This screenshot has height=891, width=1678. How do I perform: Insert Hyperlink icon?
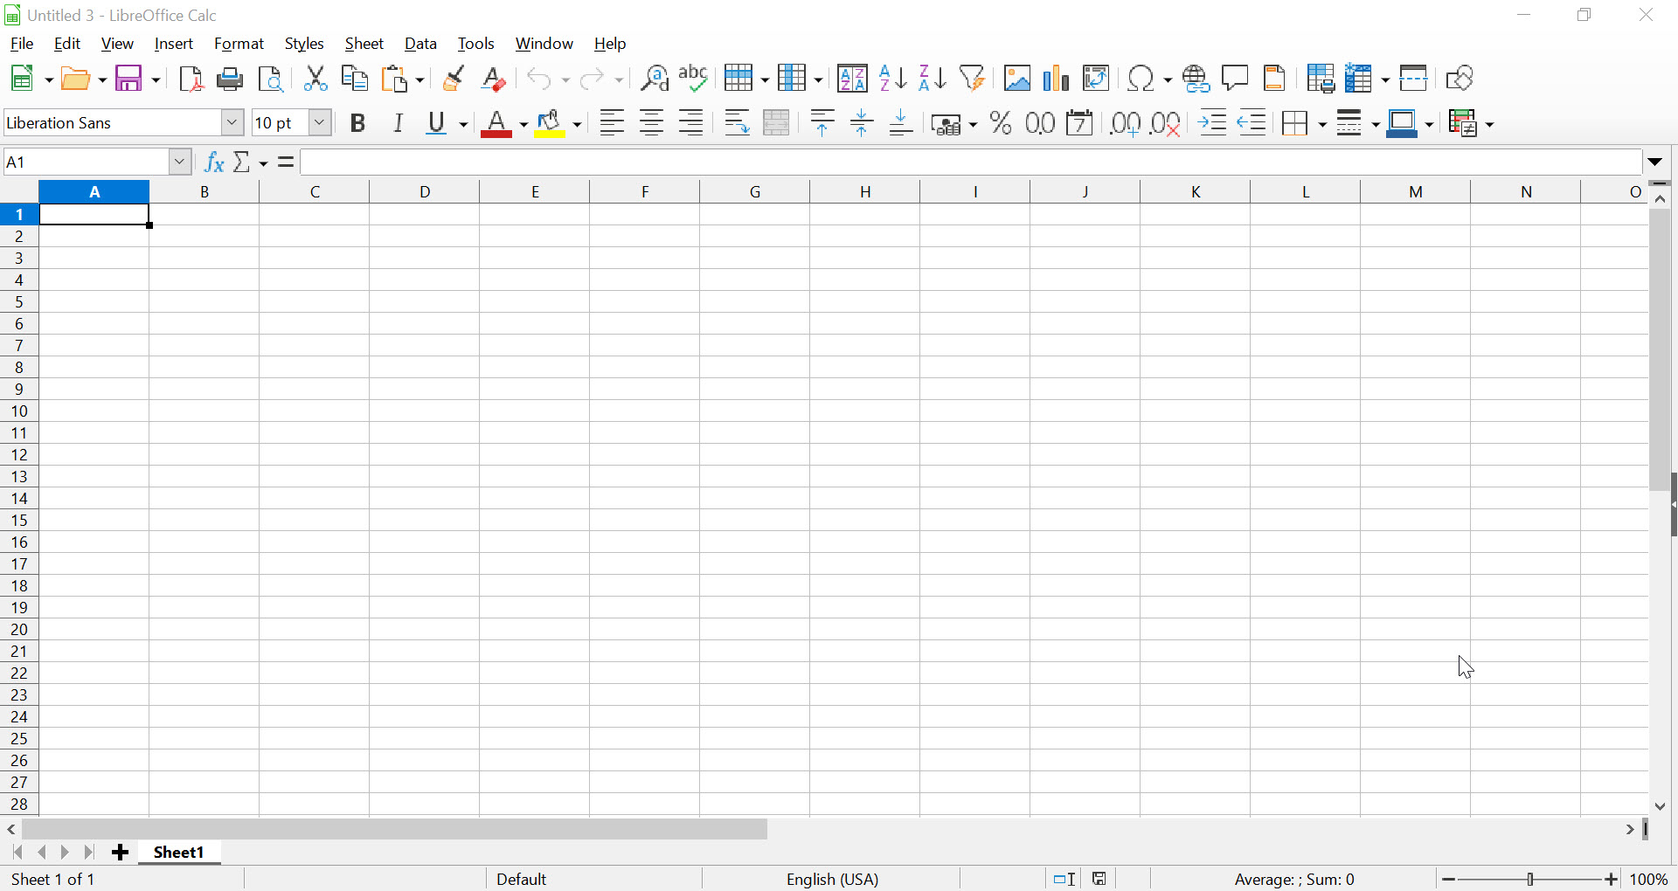tap(1196, 79)
